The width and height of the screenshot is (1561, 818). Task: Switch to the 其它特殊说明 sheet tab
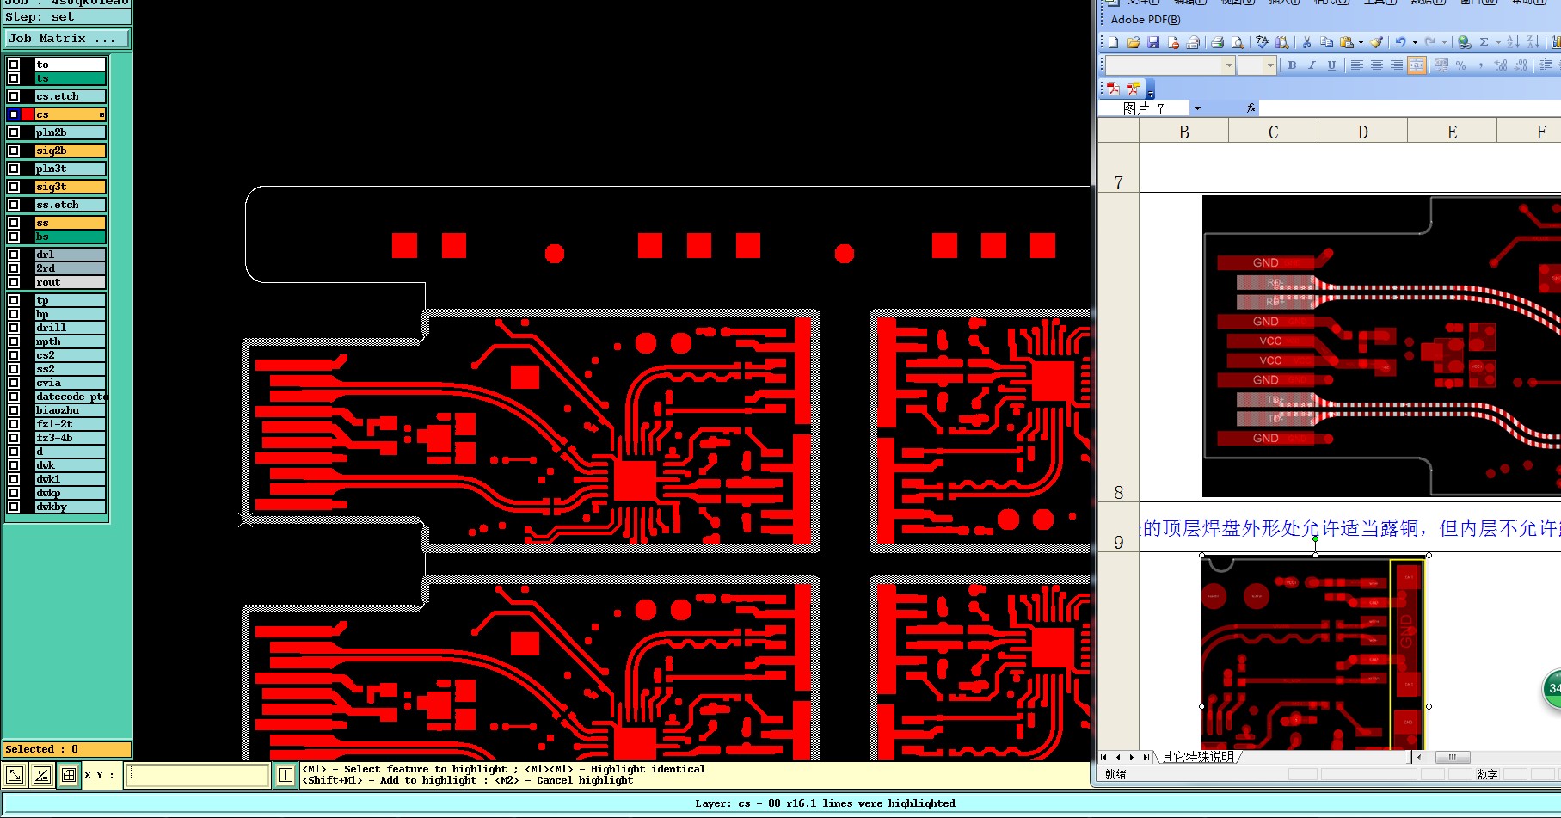[x=1197, y=757]
